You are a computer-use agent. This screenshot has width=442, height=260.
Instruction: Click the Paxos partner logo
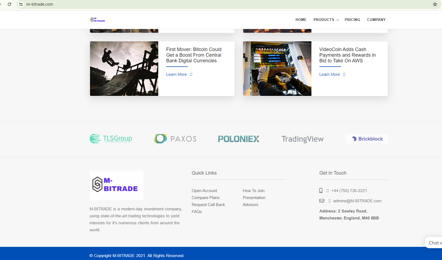(175, 139)
